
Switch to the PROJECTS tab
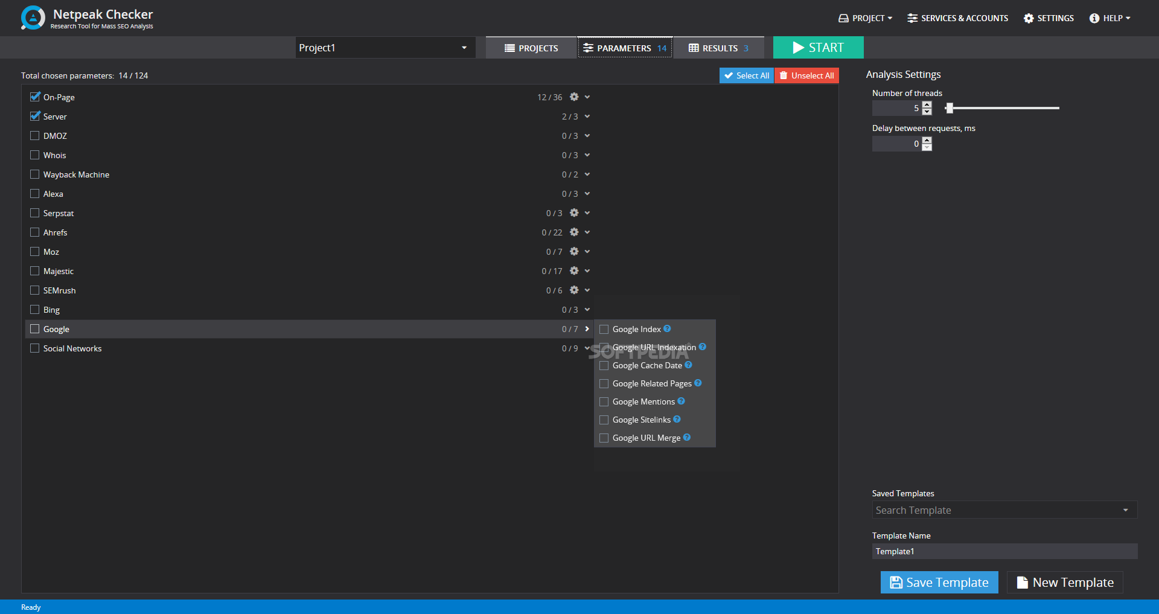coord(531,48)
